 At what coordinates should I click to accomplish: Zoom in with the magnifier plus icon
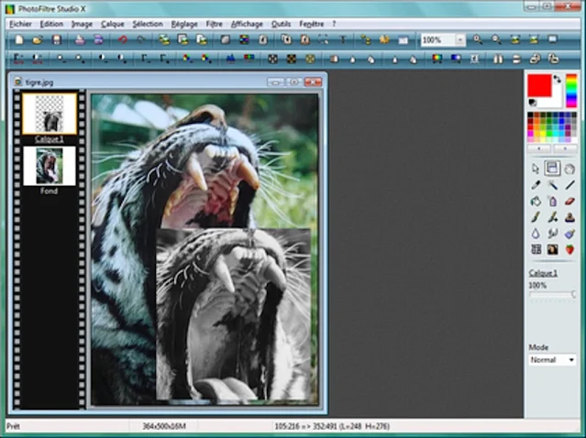[478, 39]
